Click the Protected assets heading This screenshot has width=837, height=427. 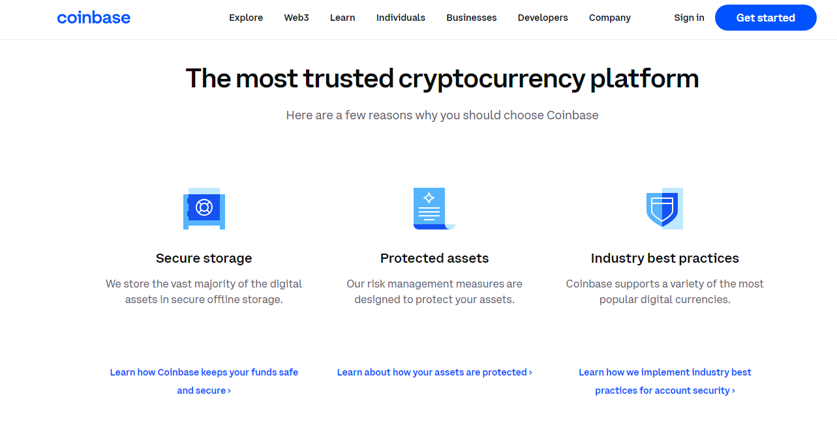434,258
